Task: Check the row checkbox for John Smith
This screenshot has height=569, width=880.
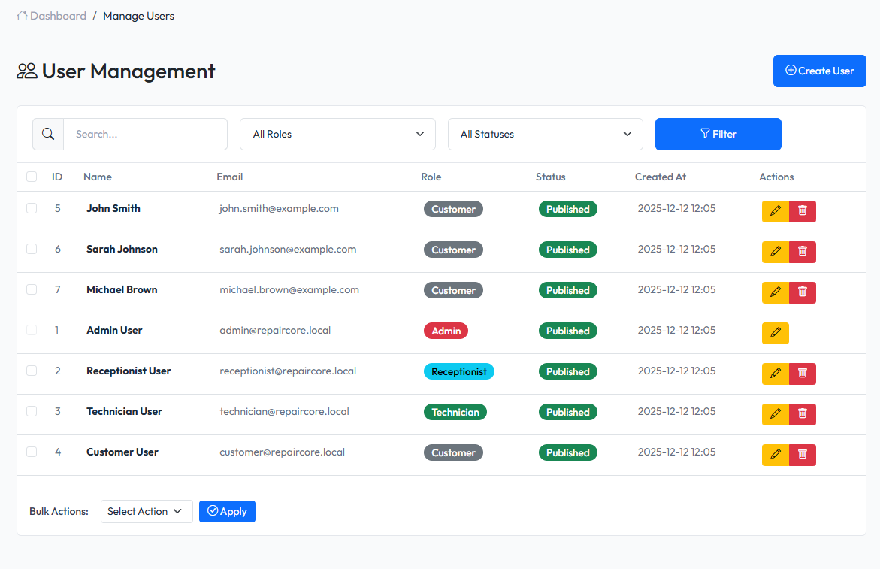Action: pyautogui.click(x=32, y=208)
